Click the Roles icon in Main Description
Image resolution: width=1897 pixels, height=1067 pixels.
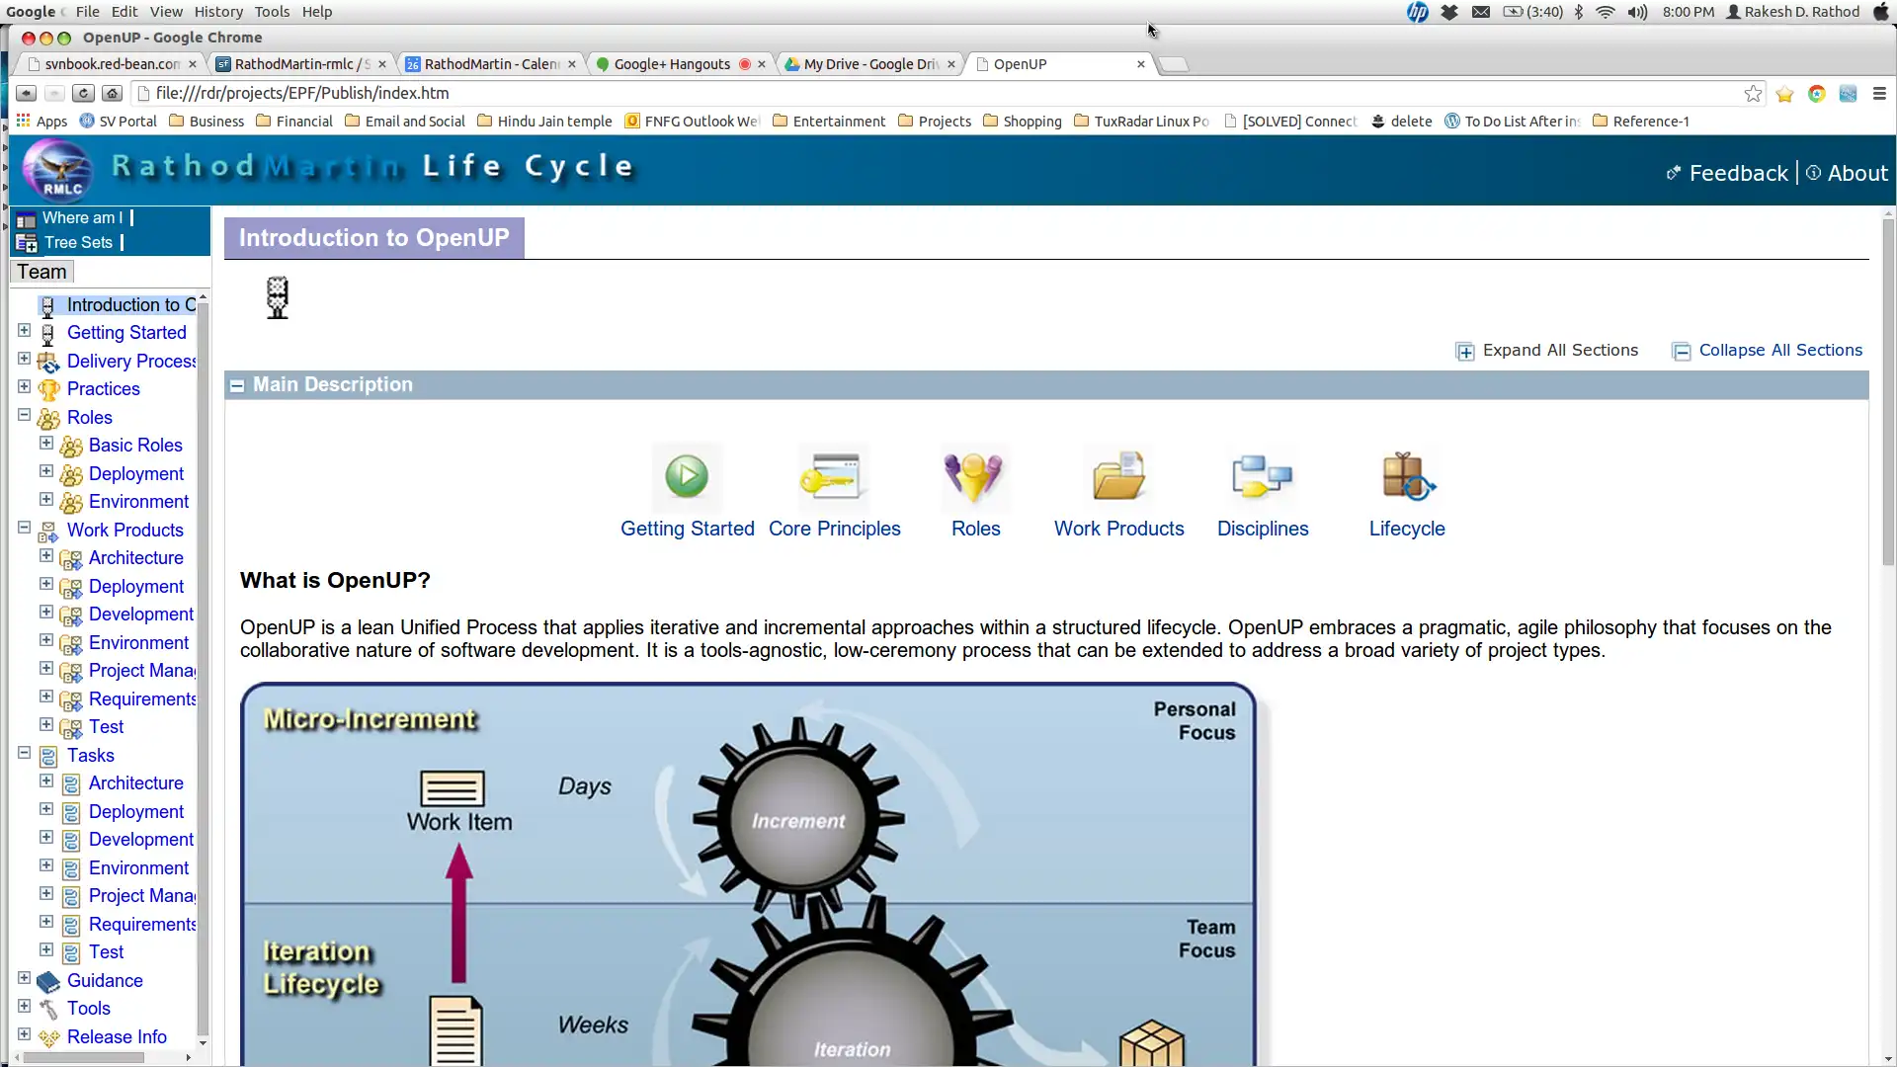(x=974, y=476)
